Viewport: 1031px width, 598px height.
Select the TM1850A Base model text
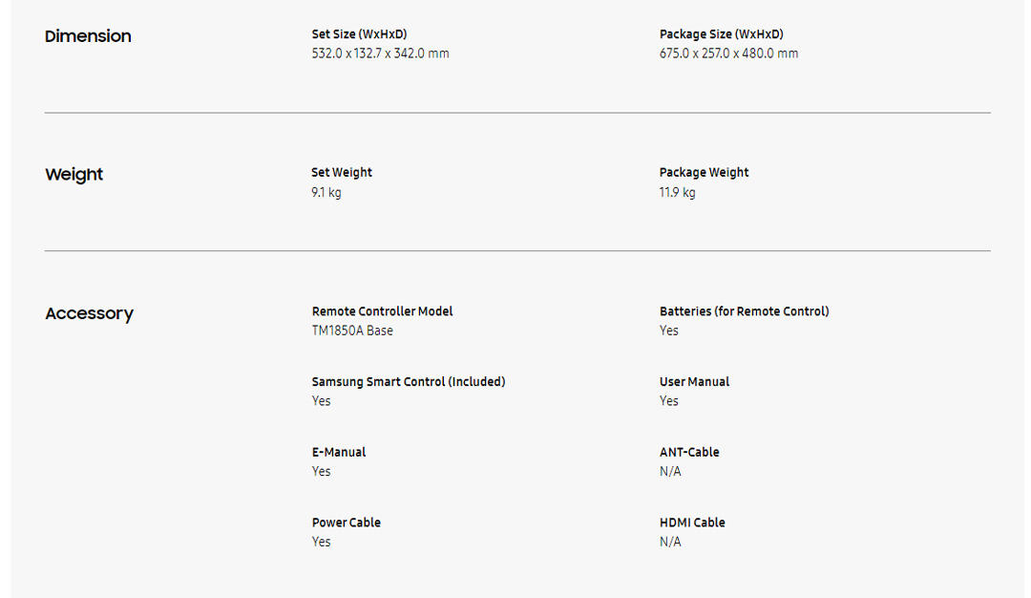pyautogui.click(x=352, y=331)
